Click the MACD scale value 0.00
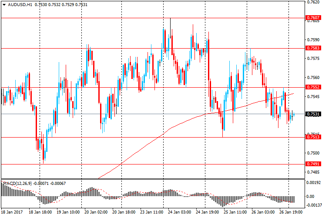 coord(310,197)
